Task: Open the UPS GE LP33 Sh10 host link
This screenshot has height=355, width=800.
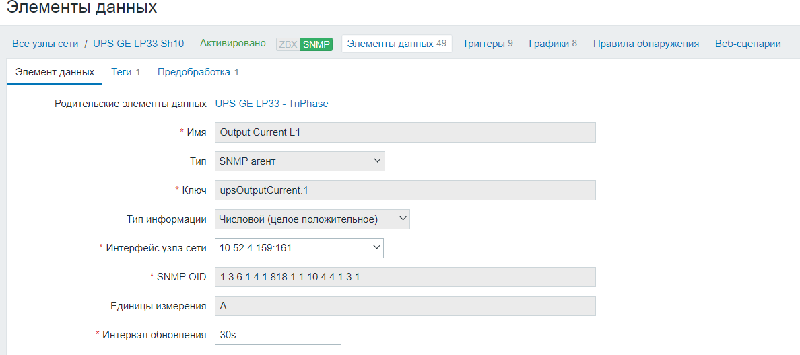Action: point(138,44)
